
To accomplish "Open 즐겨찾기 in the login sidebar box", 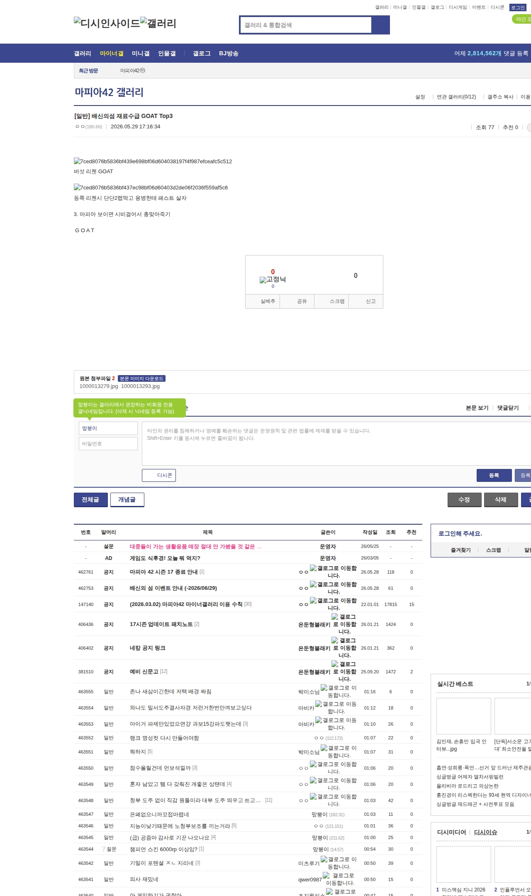I will pos(461,550).
